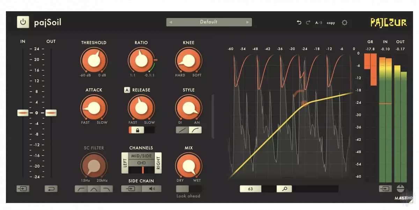Select the curved style shape icon
Image resolution: width=419 pixels, height=210 pixels.
tap(195, 130)
